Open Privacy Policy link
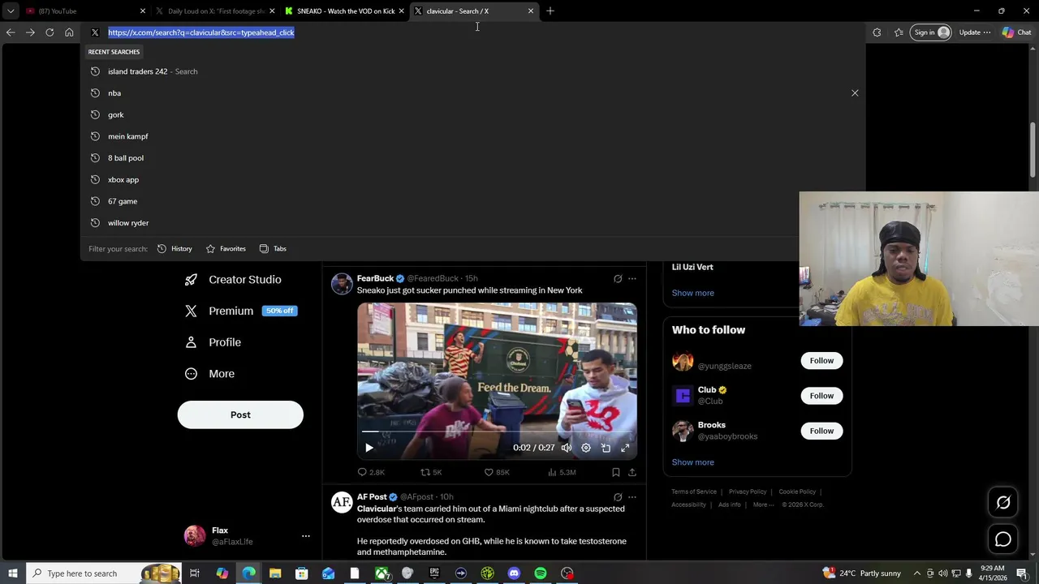The width and height of the screenshot is (1039, 584). click(748, 492)
